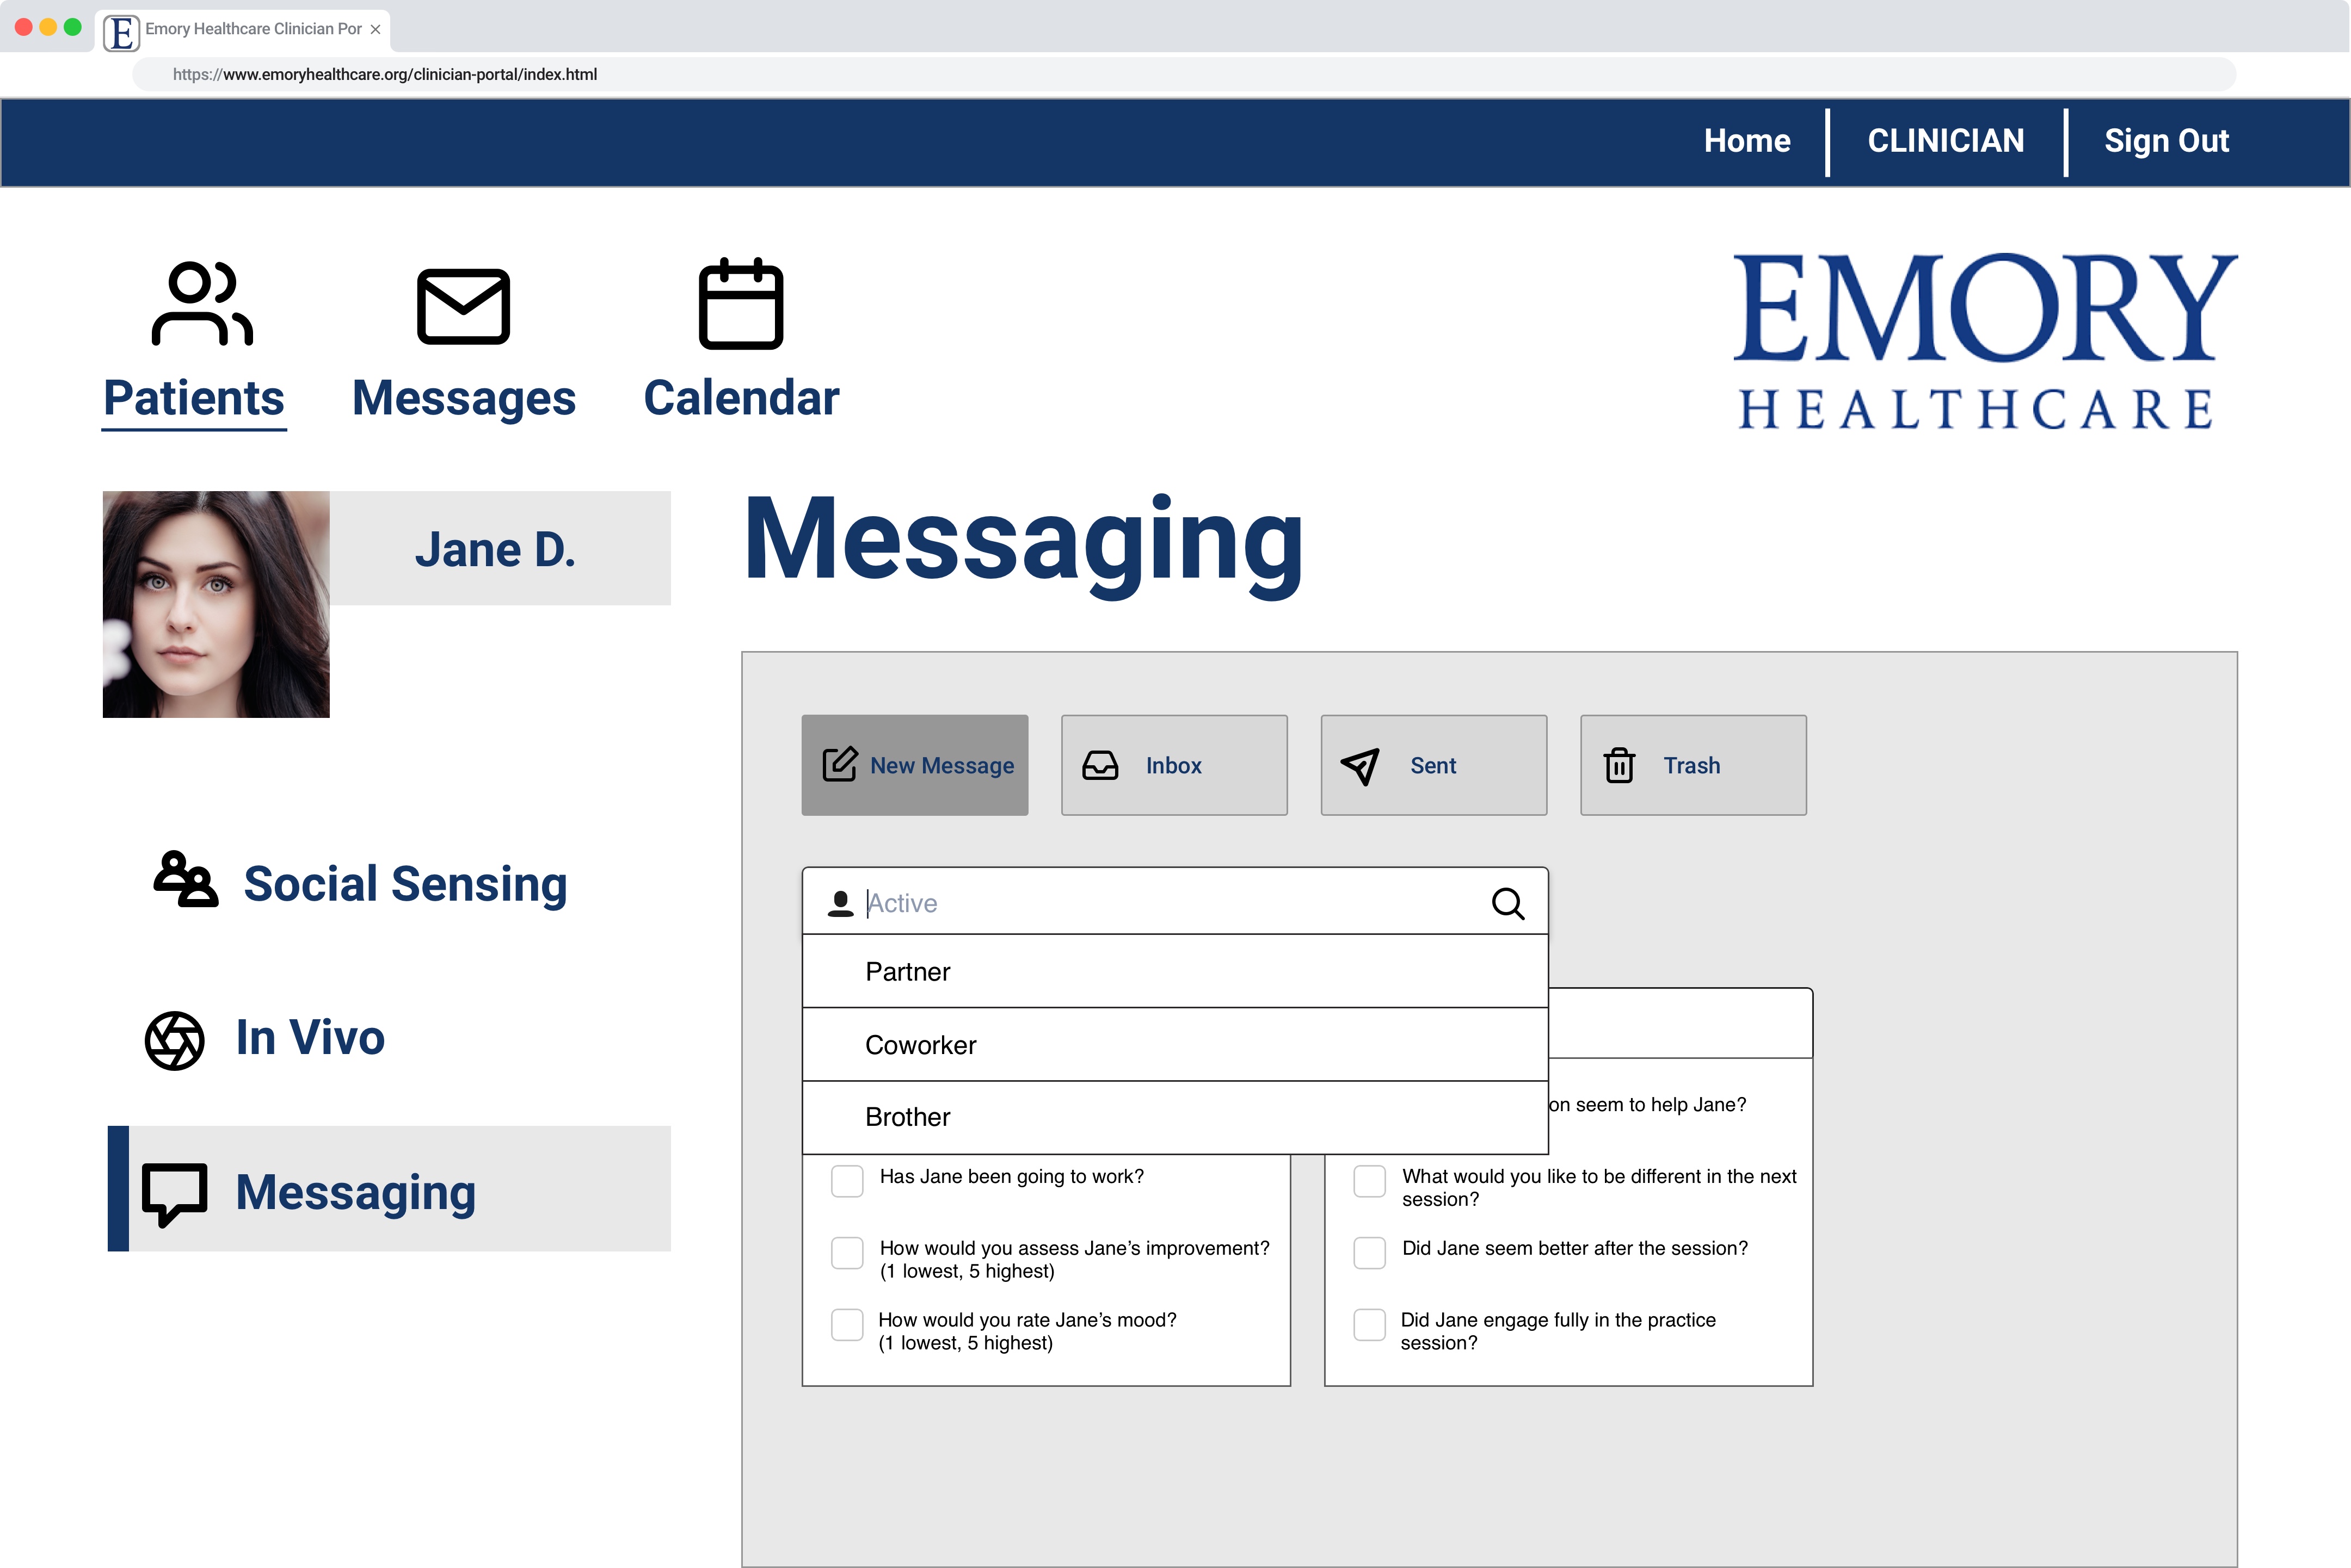
Task: Open the Trash folder button
Action: 1693,765
